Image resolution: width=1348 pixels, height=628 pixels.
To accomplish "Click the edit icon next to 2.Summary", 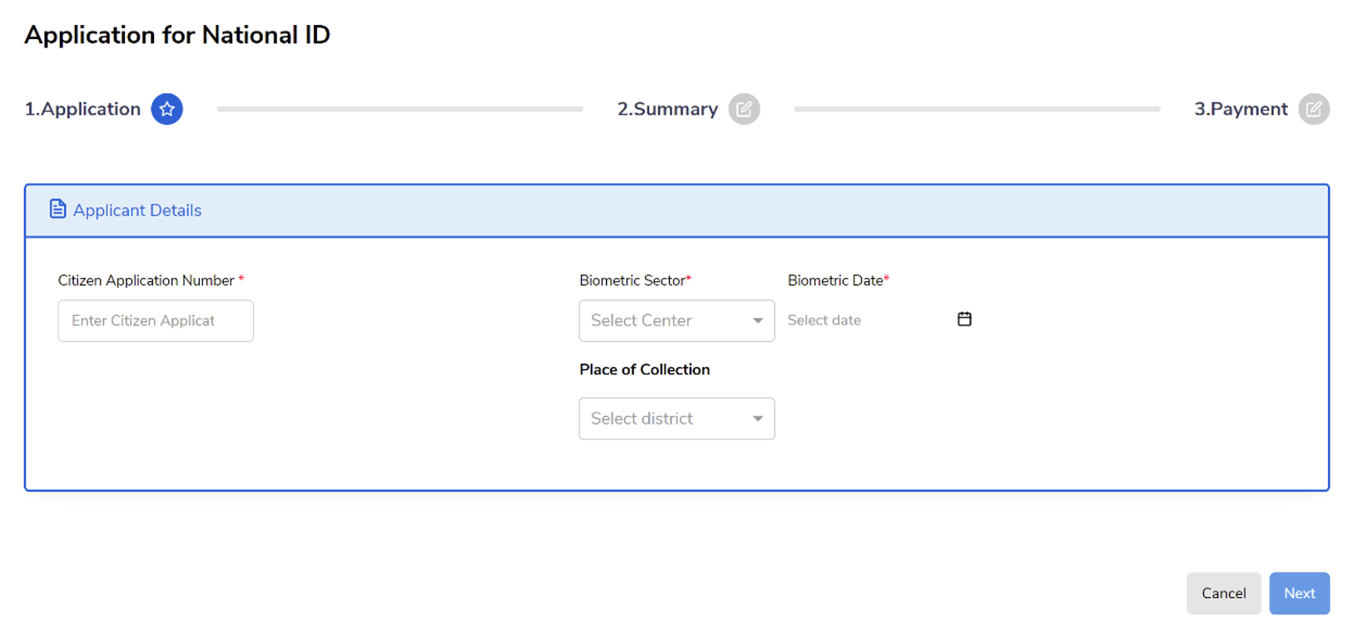I will [x=744, y=109].
